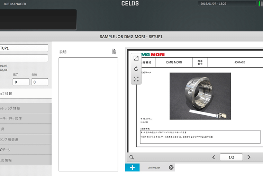Click the setup name field ending TUP1
263x176 pixels.
point(24,48)
